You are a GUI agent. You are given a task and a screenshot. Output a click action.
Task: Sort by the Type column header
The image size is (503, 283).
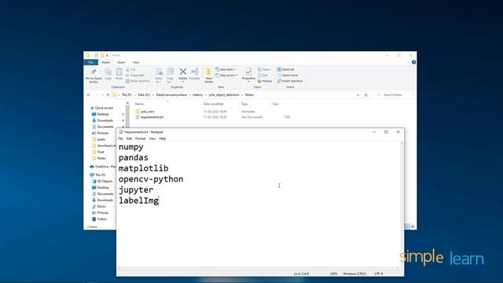pos(244,104)
